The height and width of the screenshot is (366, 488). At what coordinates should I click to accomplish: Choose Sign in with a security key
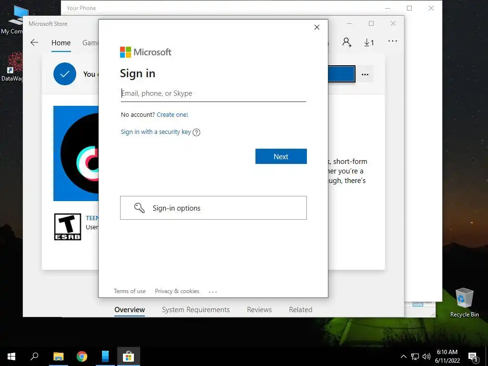pyautogui.click(x=156, y=132)
